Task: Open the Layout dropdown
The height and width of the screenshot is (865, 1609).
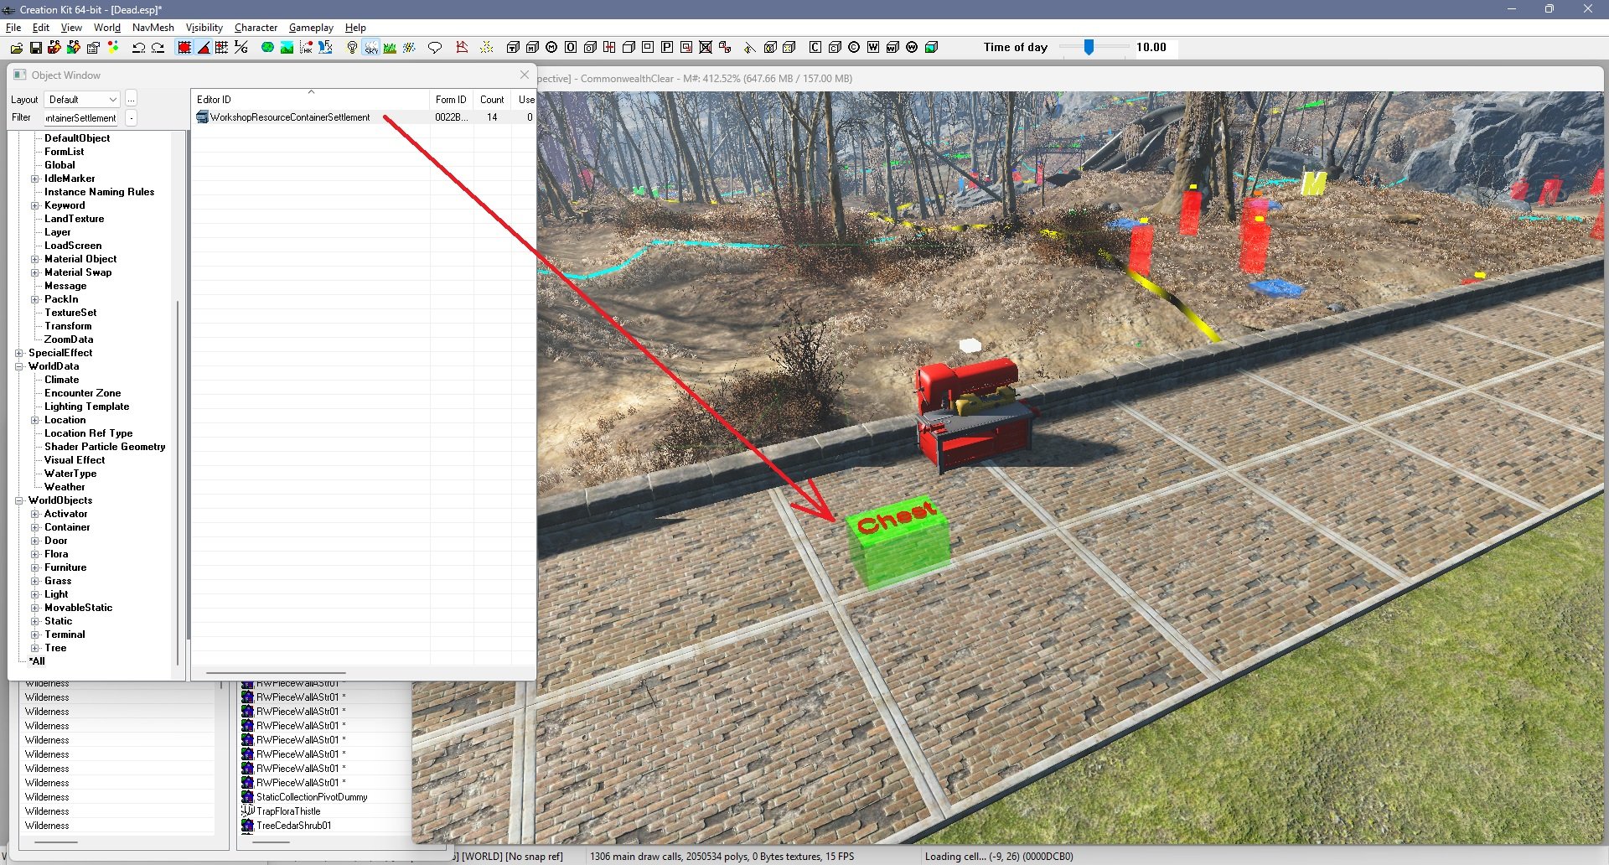Action: click(82, 99)
